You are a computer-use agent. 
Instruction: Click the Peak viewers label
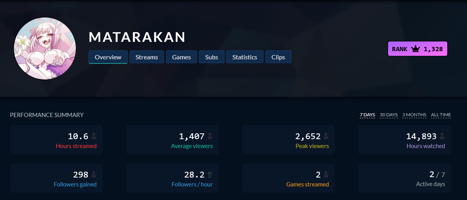(x=312, y=146)
